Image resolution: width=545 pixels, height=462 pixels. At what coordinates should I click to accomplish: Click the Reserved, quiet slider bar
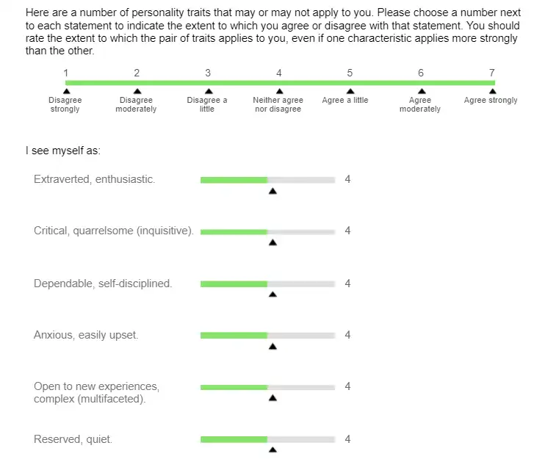coord(267,439)
